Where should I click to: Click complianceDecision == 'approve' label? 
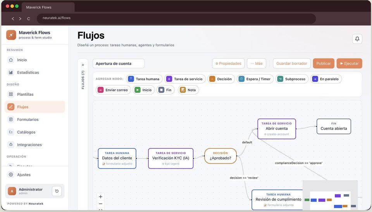pyautogui.click(x=299, y=163)
